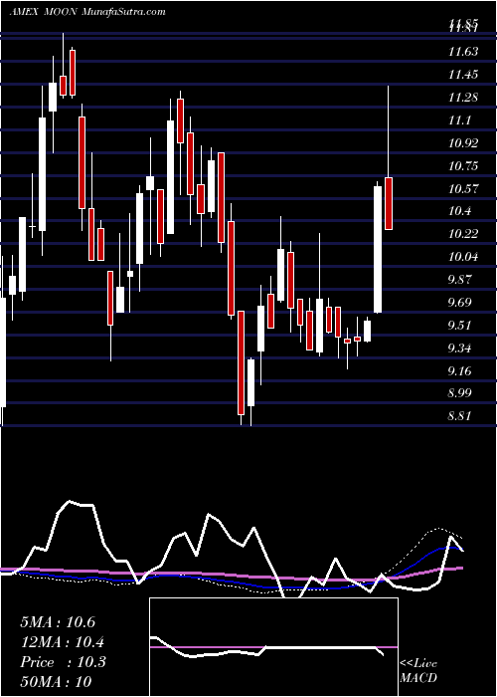The width and height of the screenshot is (497, 697).
Task: Click inside the MACD inset chart box
Action: coord(273,647)
